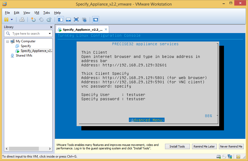Select Advanced Menu in the console
Screen dimensions: 248x161
(x=147, y=120)
